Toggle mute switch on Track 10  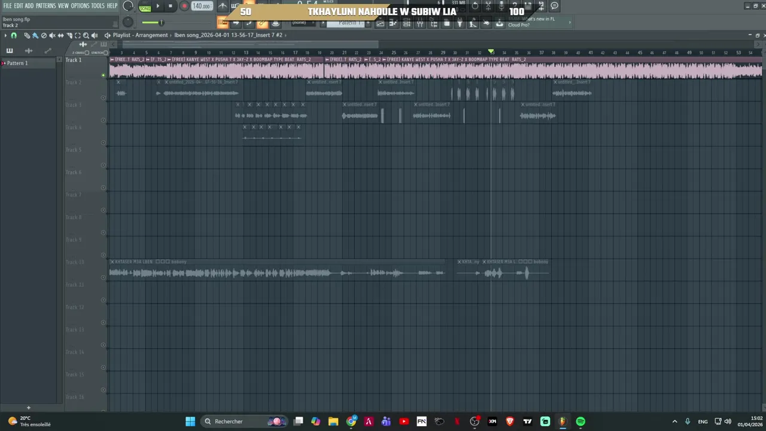point(103,278)
